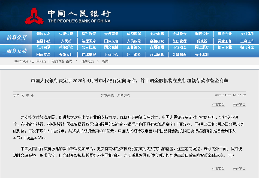Viewport: 259px width, 178px height.
Task: Open 网送文告 link
Action: pyautogui.click(x=43, y=54)
